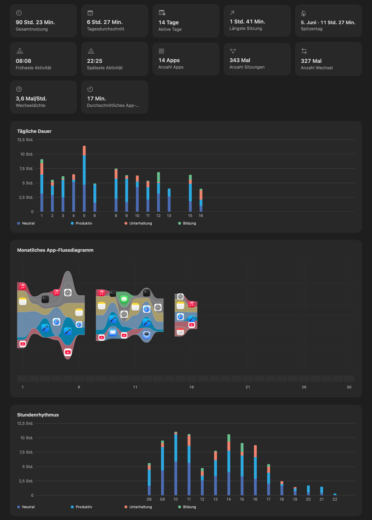Select the hour 10 bar in Stundenrhythmus

click(x=176, y=463)
